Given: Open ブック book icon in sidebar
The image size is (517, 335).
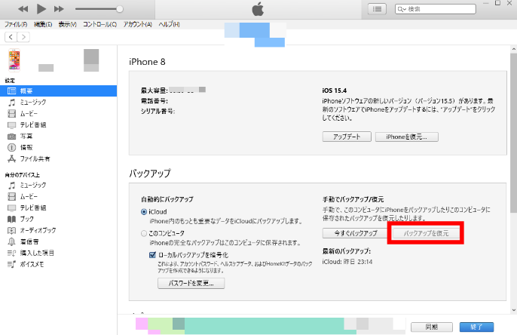Looking at the screenshot, I should [x=11, y=219].
